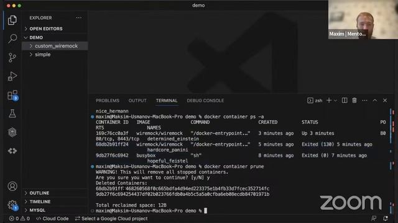Expand the Open Editors section

(55, 29)
